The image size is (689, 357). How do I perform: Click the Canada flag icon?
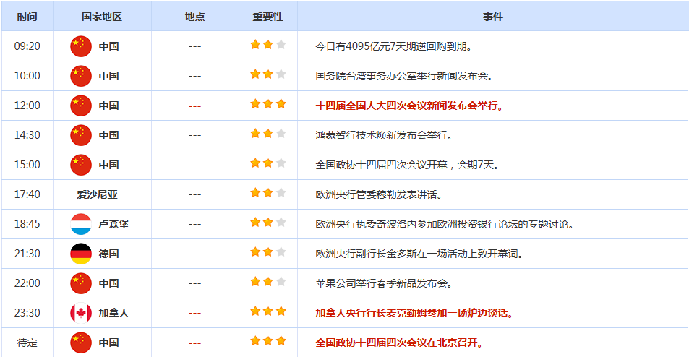(81, 313)
